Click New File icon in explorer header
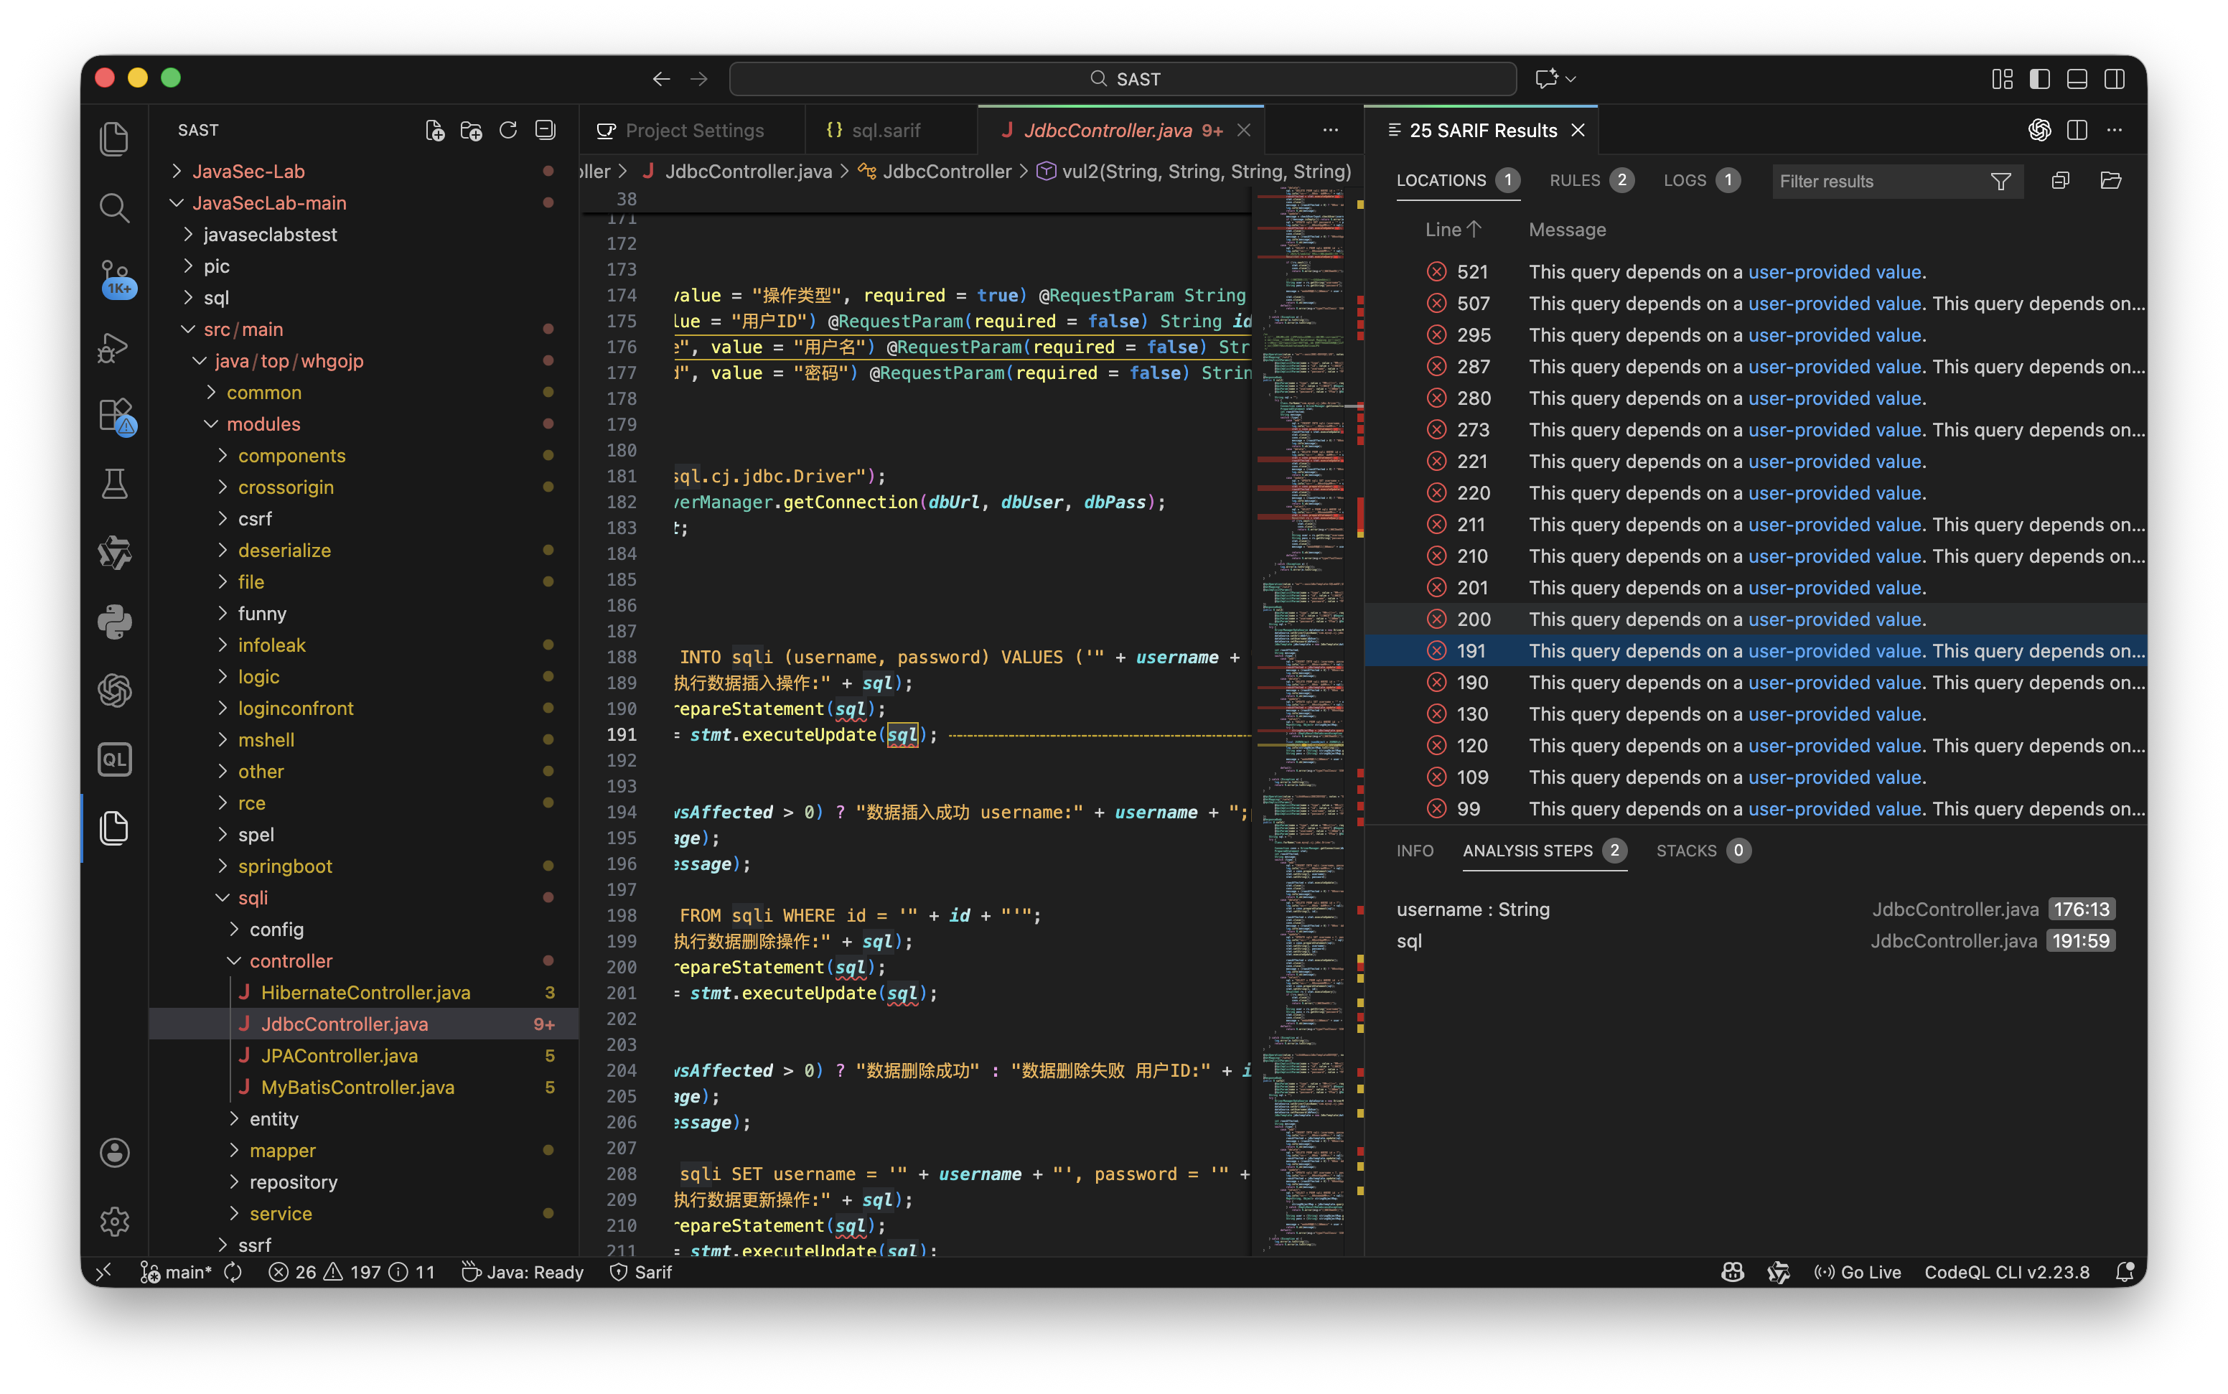This screenshot has width=2228, height=1394. [434, 131]
